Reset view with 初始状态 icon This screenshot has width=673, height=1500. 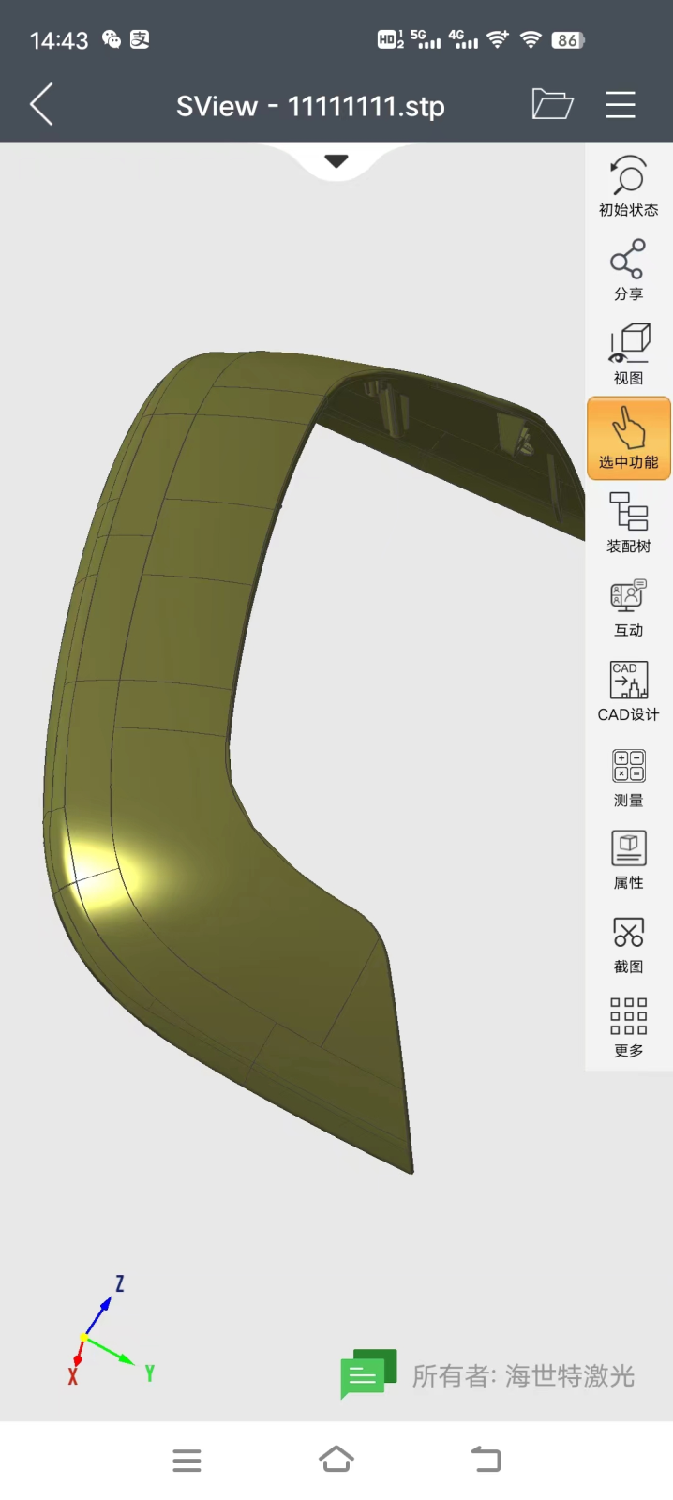628,186
